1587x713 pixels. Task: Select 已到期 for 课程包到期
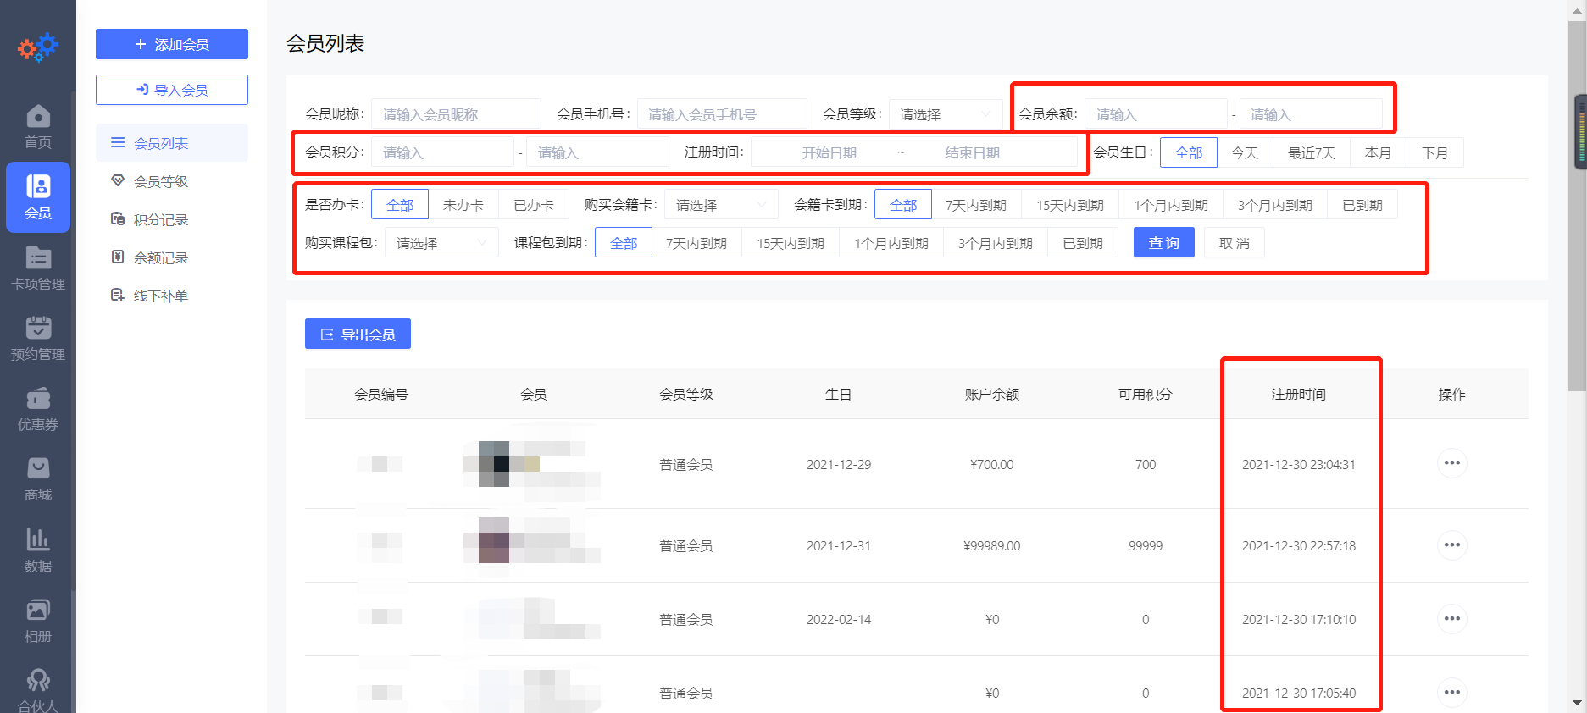click(1083, 243)
